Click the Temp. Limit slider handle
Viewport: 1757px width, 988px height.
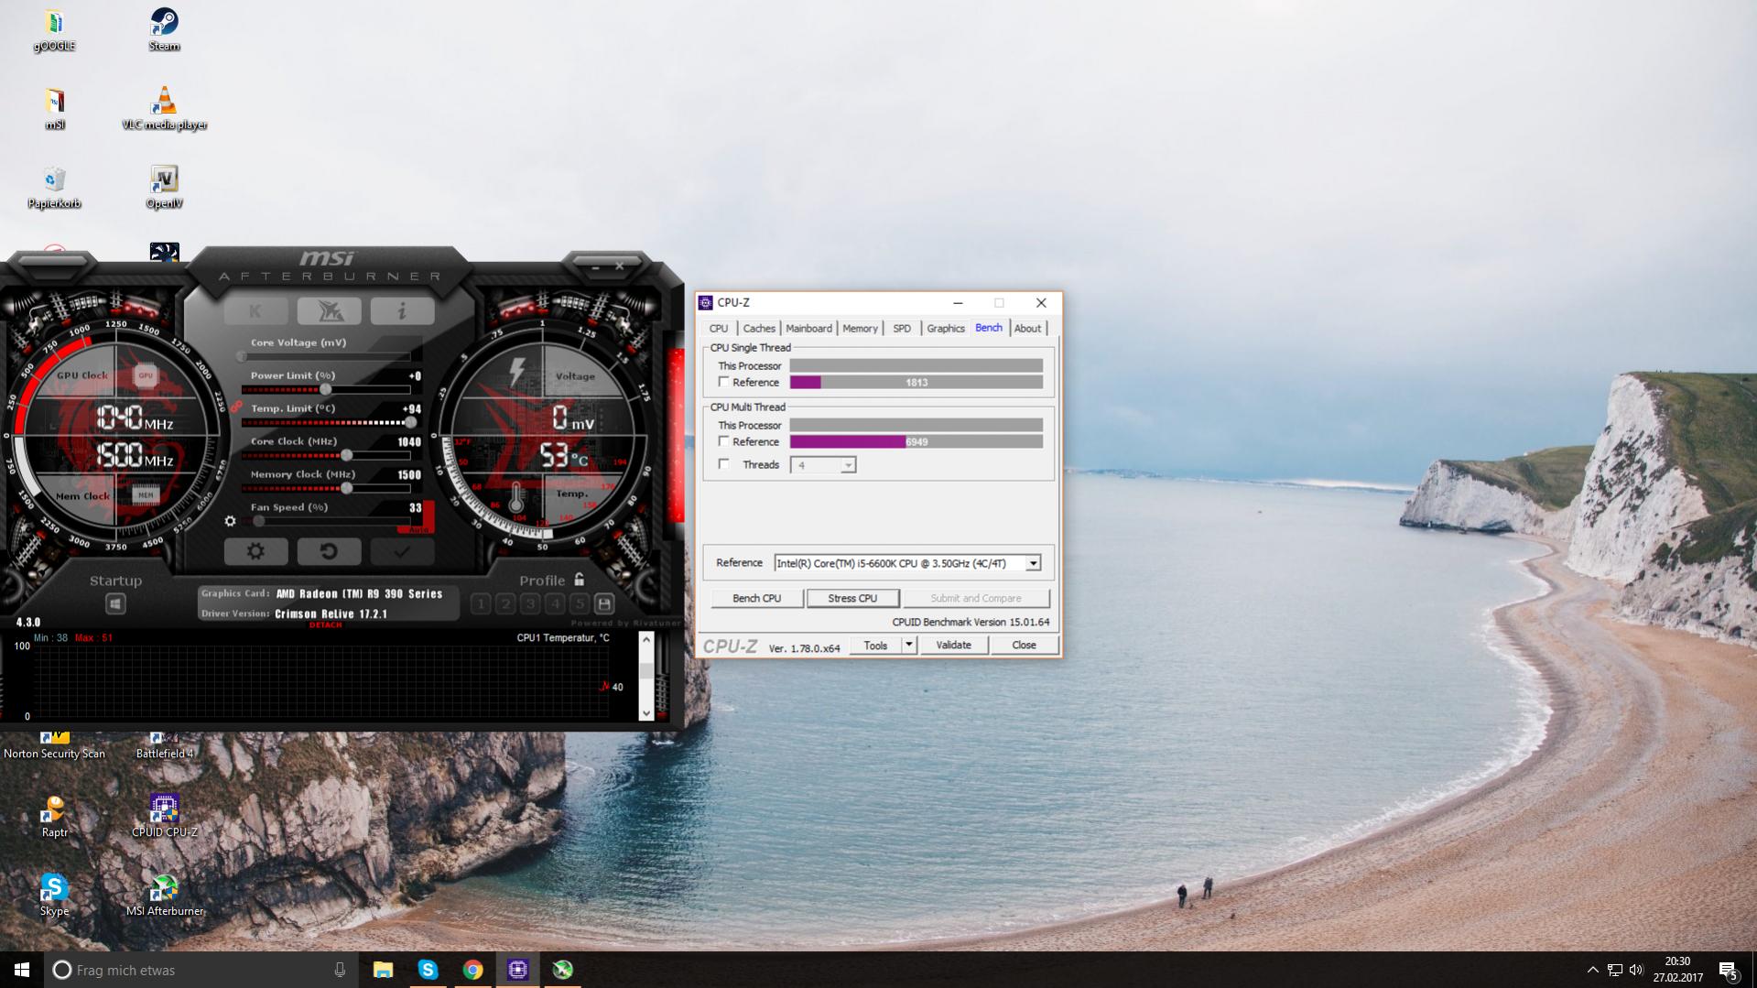pos(411,422)
